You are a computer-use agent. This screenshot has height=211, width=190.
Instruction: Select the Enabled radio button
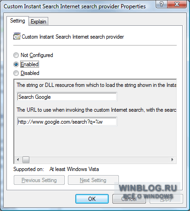pos(16,64)
